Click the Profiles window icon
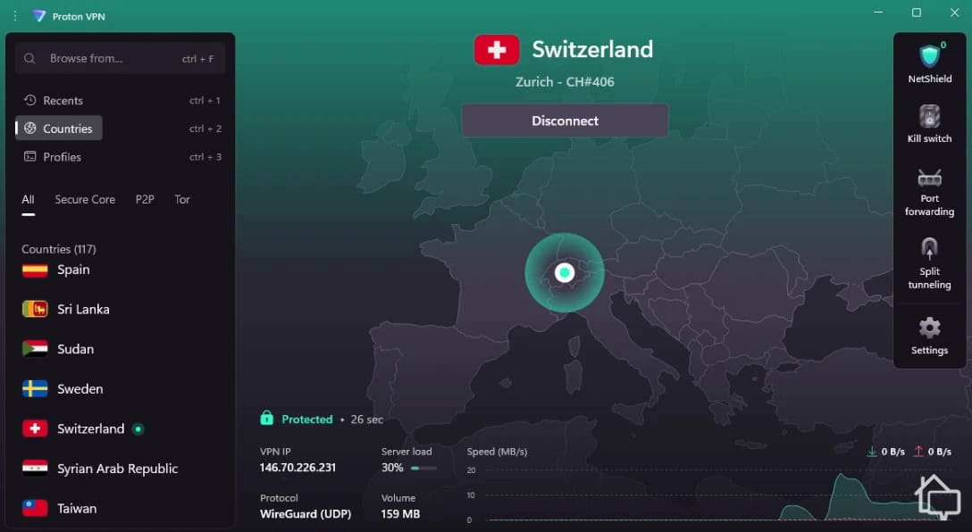The image size is (972, 532). (29, 157)
